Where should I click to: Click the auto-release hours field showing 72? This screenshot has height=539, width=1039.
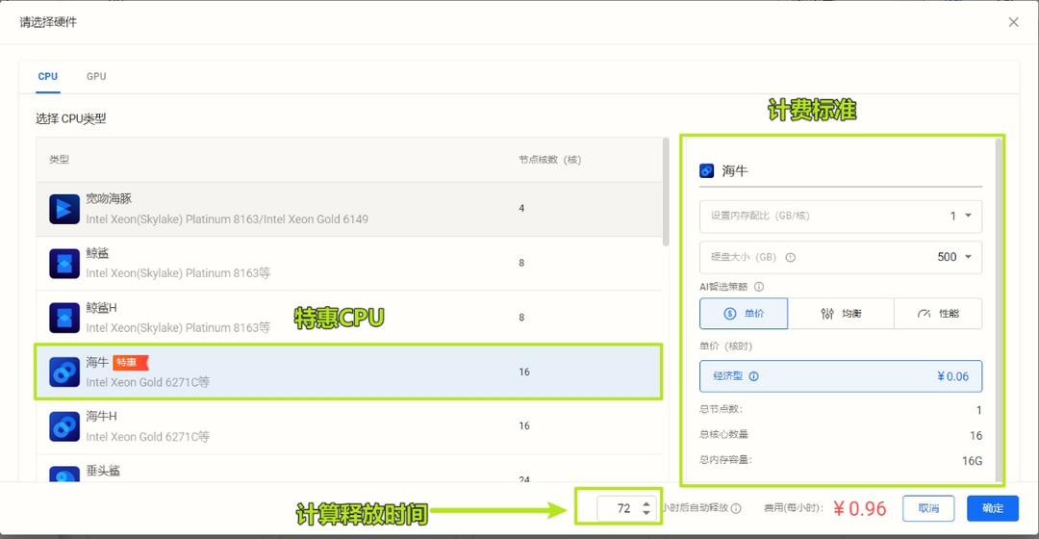(627, 508)
